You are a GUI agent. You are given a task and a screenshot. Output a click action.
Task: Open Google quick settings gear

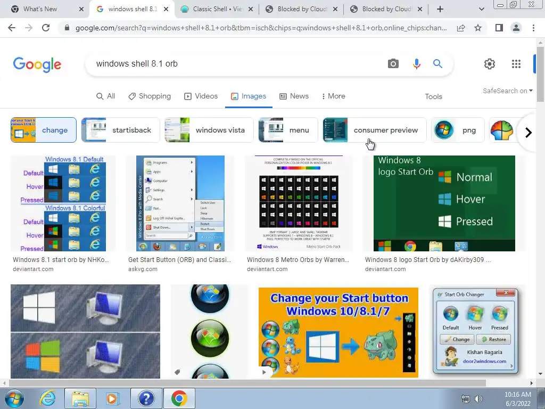(x=490, y=64)
